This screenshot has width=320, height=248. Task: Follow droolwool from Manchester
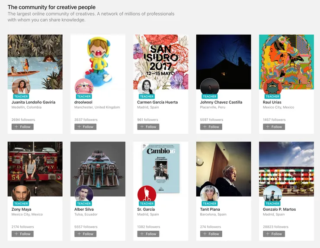(x=85, y=127)
